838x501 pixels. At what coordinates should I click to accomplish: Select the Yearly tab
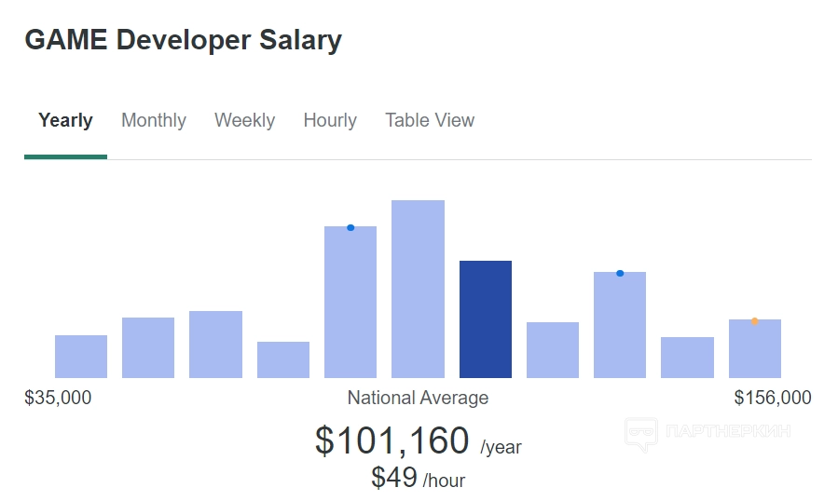pos(65,120)
